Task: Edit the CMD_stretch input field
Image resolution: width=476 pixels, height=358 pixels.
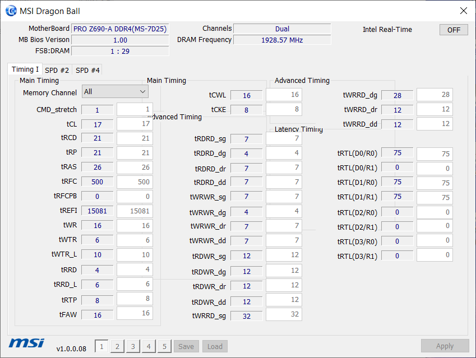Action: (x=135, y=109)
